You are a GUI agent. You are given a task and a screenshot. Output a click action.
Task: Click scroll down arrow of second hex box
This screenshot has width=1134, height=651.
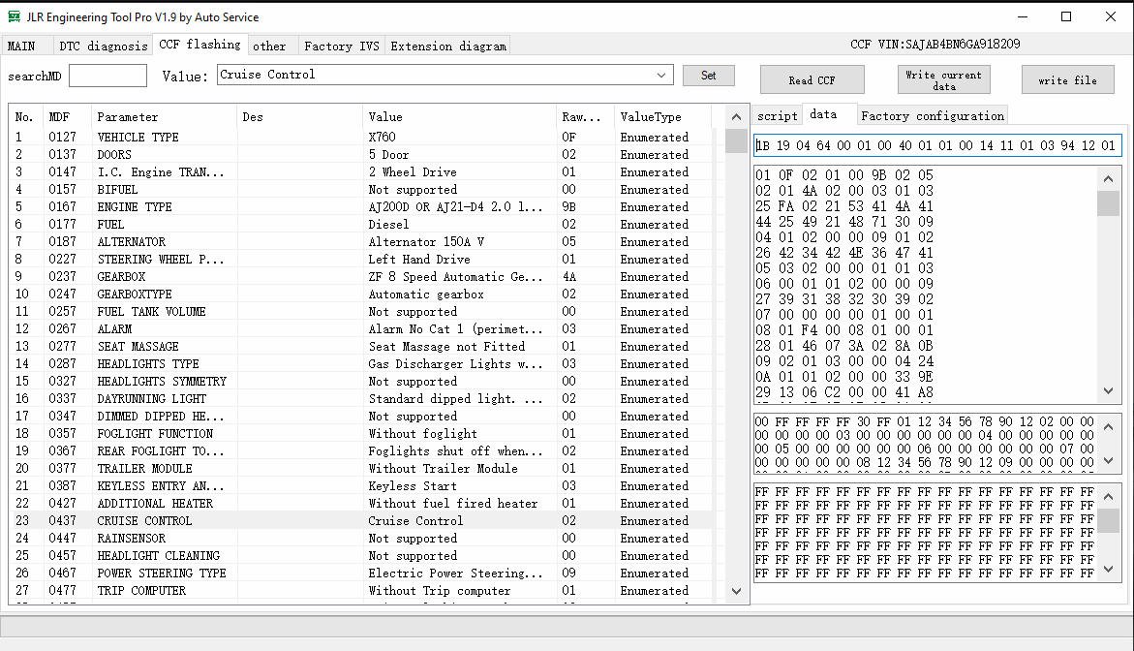click(x=1109, y=461)
